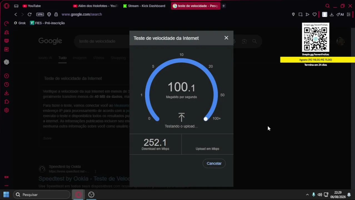This screenshot has width=355, height=200.
Task: Open Downloads arrow icon in sidebar
Action: click(x=6, y=93)
